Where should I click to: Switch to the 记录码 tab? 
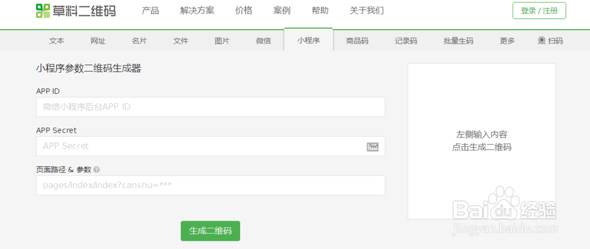pos(406,41)
